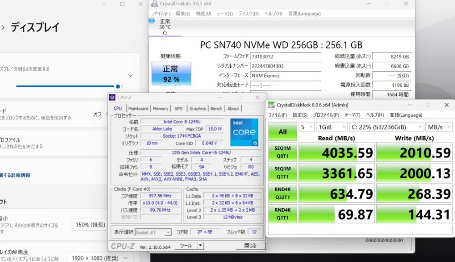455x262 pixels.
Task: Click the empty comment field in CrystalDiskMark
Action: coord(360,229)
